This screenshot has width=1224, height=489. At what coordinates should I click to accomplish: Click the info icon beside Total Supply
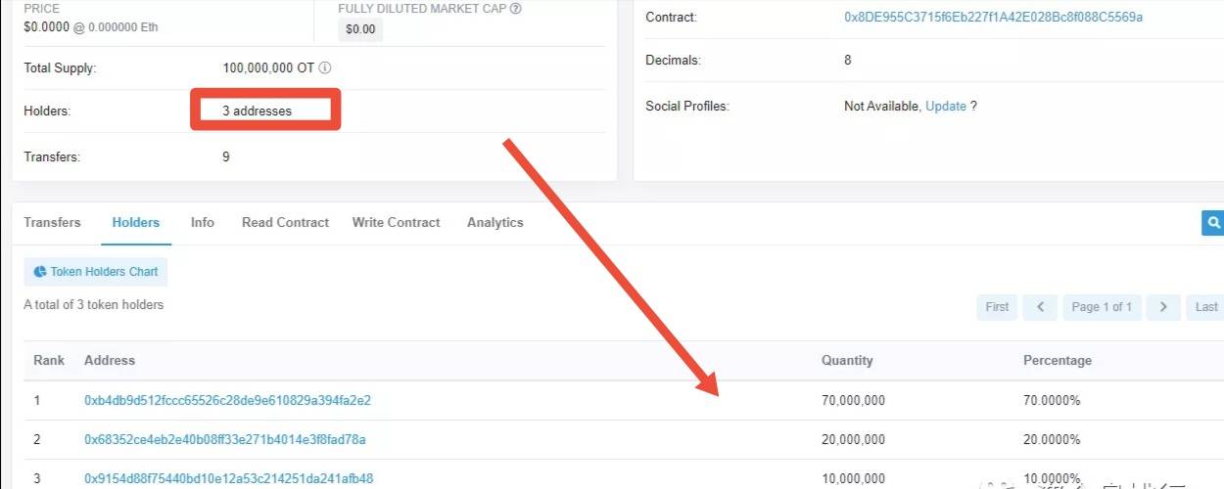[325, 68]
